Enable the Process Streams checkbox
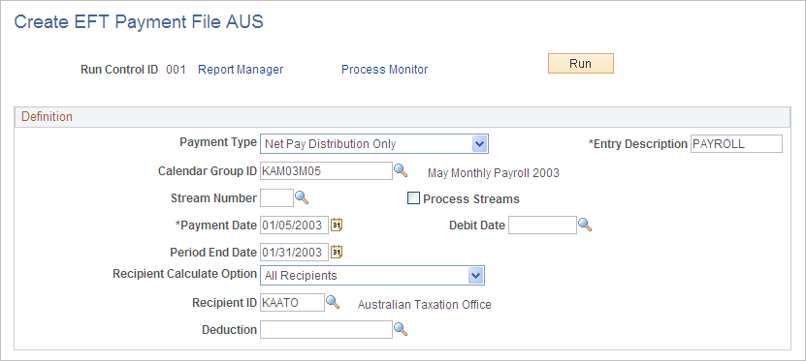This screenshot has height=361, width=806. [413, 198]
